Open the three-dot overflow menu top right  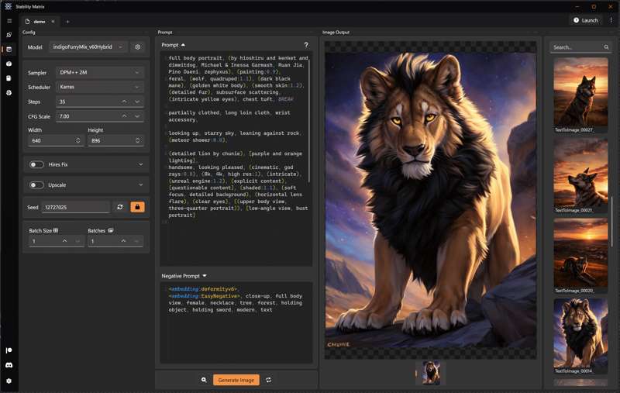tap(611, 20)
